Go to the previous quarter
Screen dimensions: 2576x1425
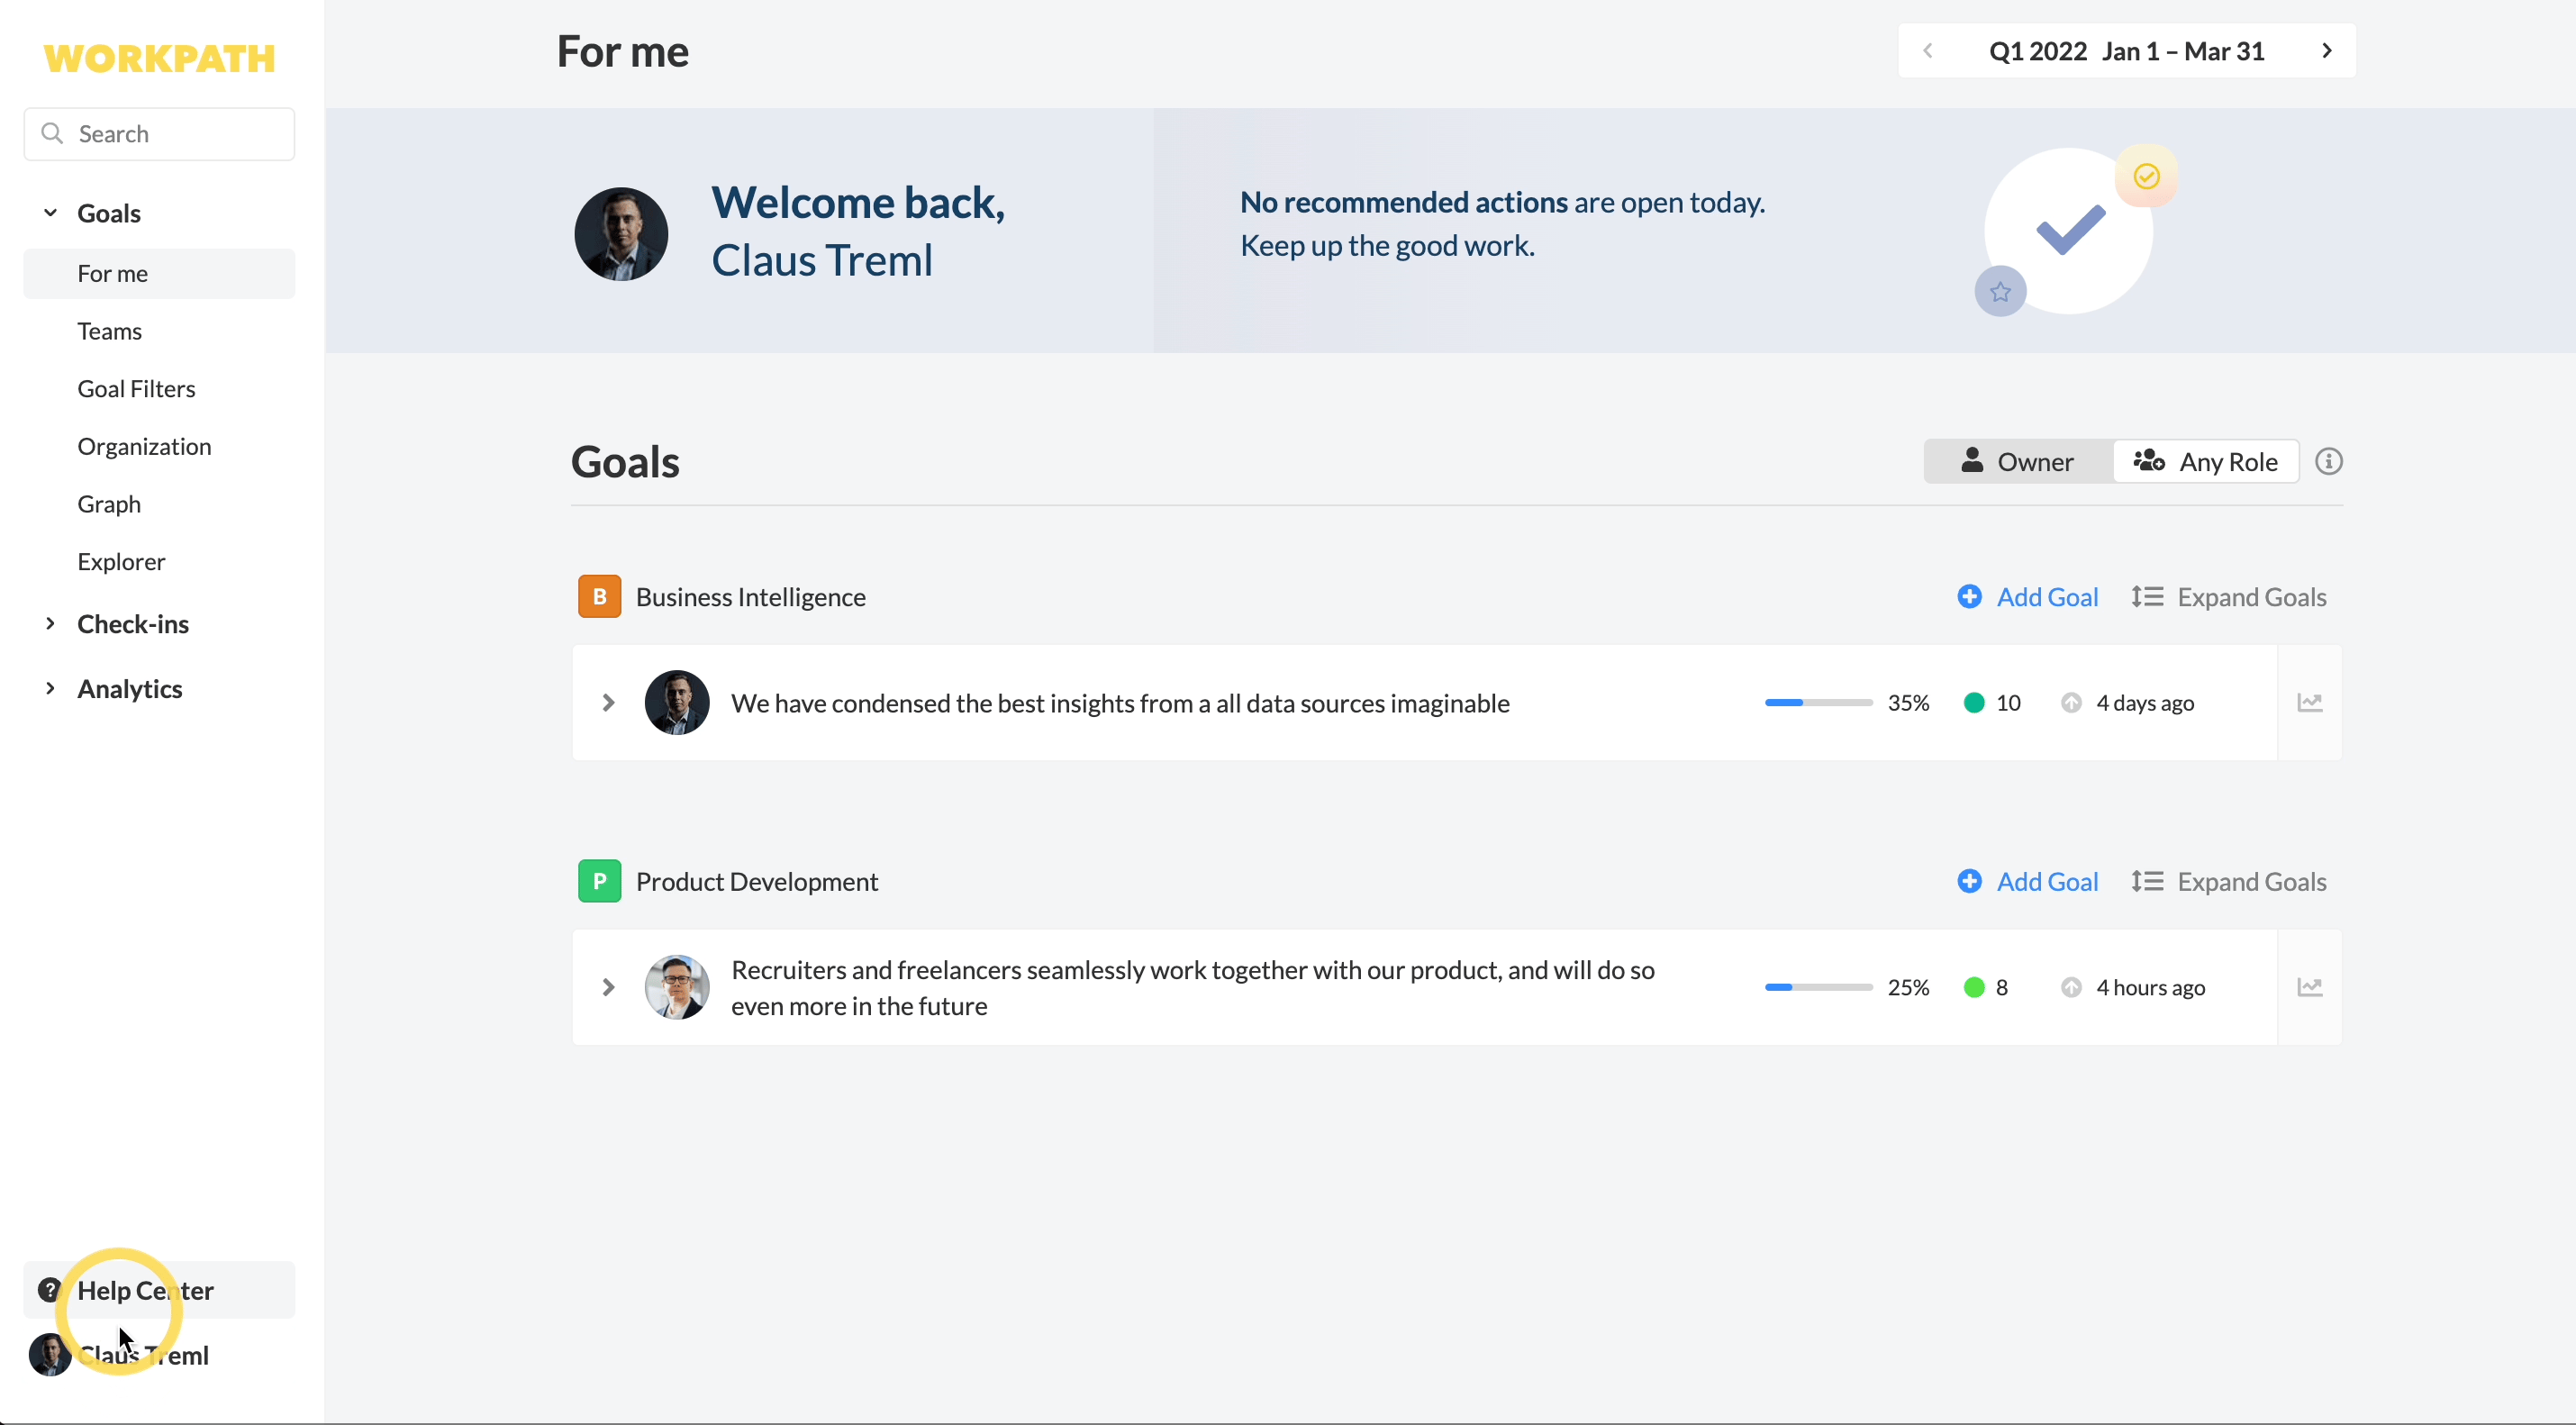[x=1928, y=51]
